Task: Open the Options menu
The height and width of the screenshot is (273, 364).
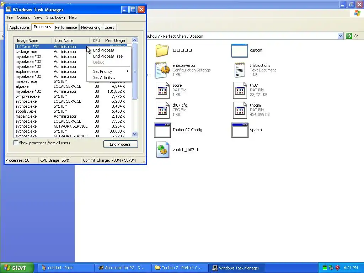Action: click(x=23, y=17)
